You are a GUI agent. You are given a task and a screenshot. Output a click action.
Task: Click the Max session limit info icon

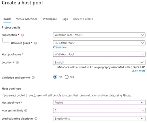coord(26,110)
